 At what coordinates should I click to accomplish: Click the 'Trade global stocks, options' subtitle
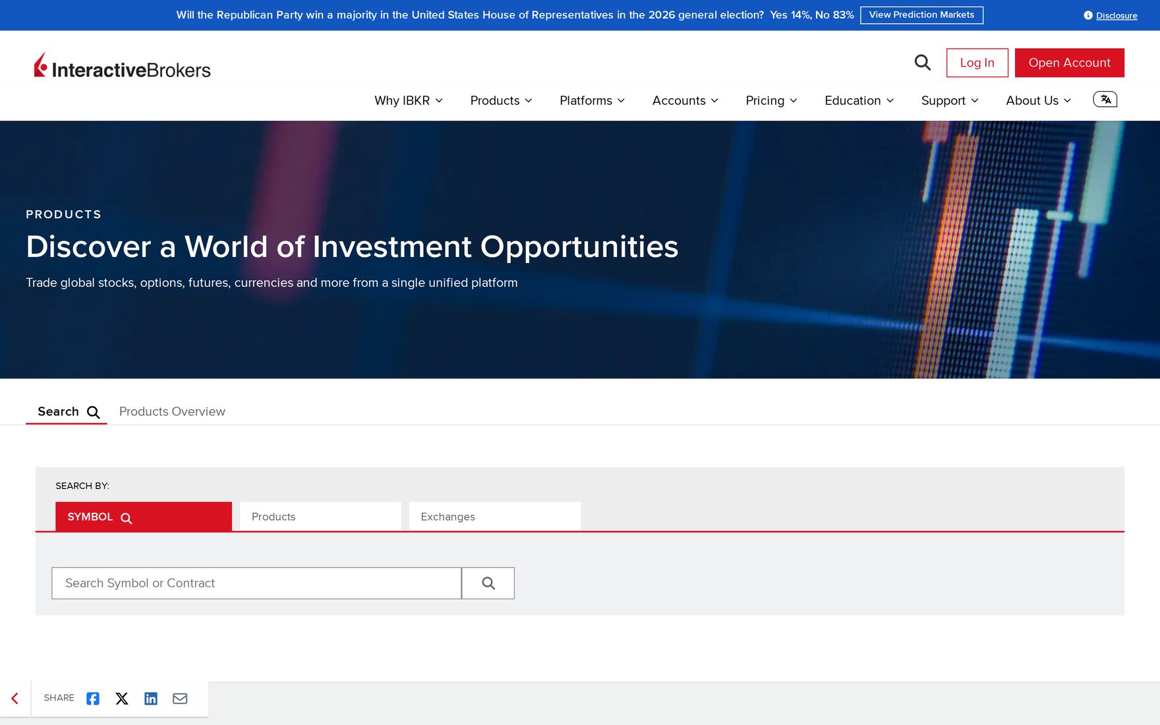click(x=272, y=283)
